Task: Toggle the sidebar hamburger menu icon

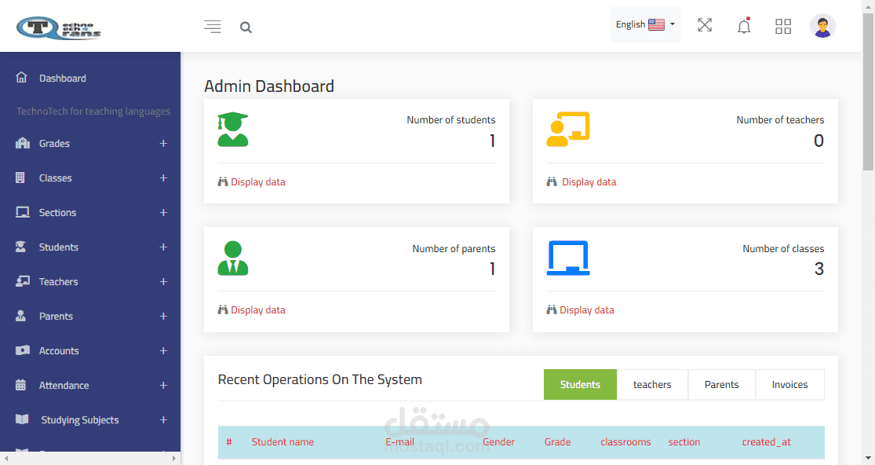Action: click(212, 26)
